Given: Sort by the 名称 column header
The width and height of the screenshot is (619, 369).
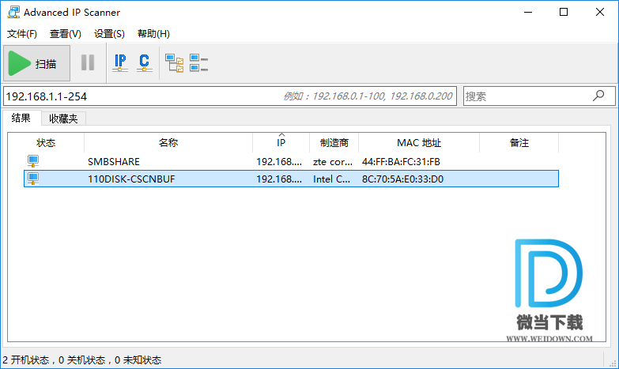Looking at the screenshot, I should 168,143.
